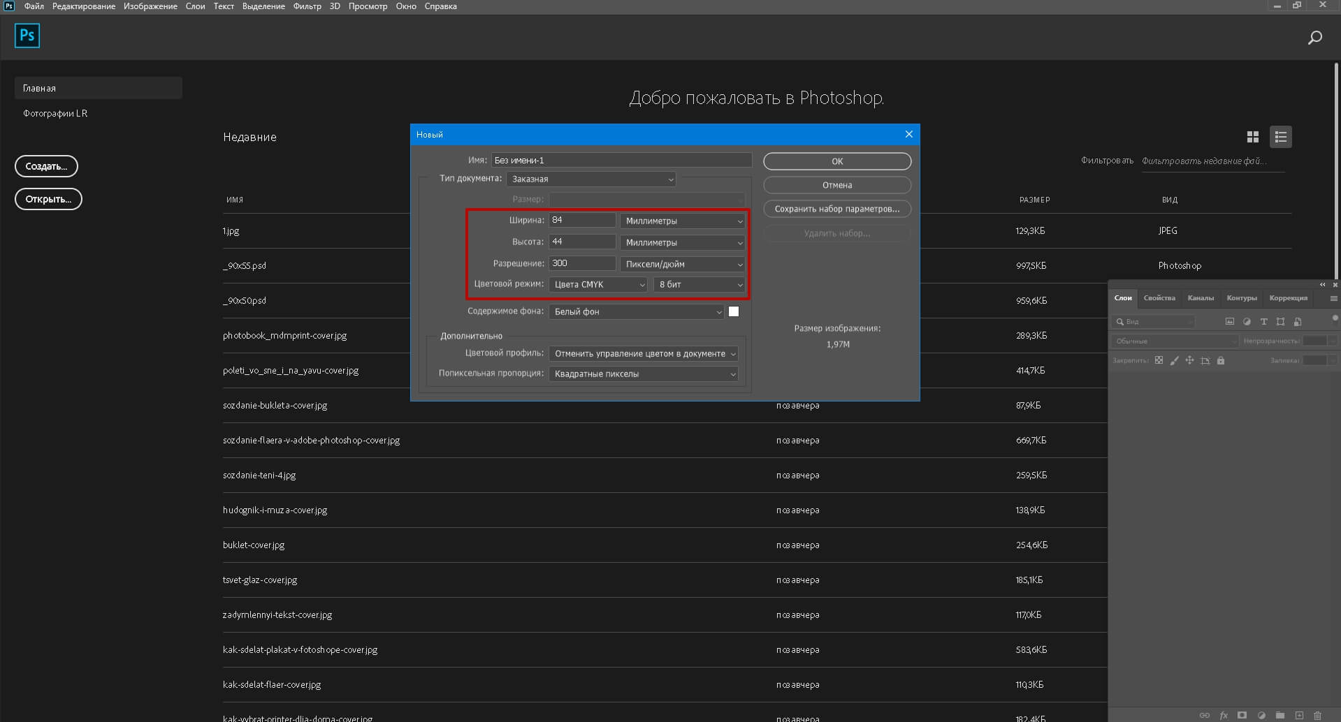Create a new layer icon

click(1299, 715)
